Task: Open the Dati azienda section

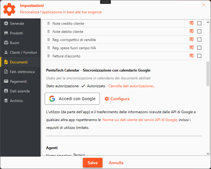Action: pyautogui.click(x=20, y=91)
